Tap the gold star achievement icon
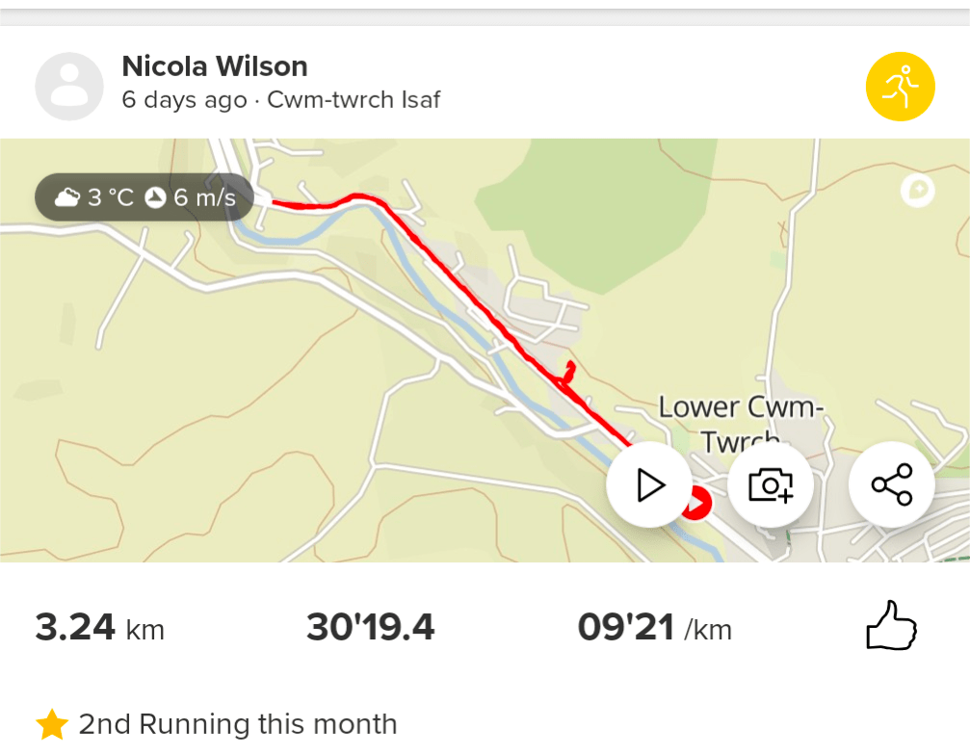Screen dimensions: 970x755 pyautogui.click(x=51, y=724)
